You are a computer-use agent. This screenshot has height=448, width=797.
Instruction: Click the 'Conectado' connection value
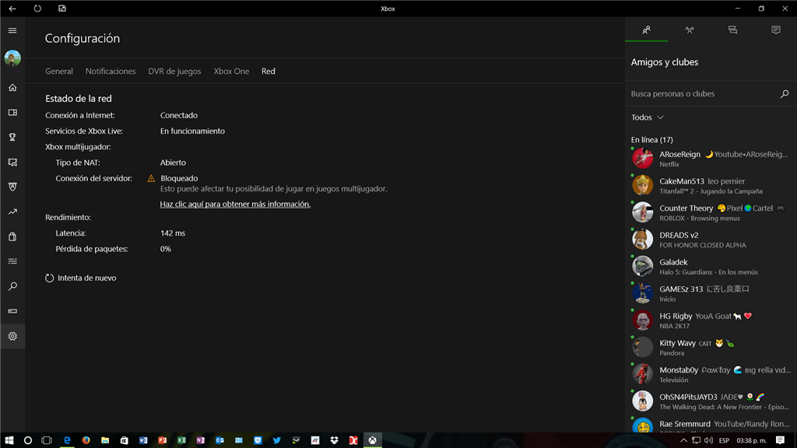[179, 115]
